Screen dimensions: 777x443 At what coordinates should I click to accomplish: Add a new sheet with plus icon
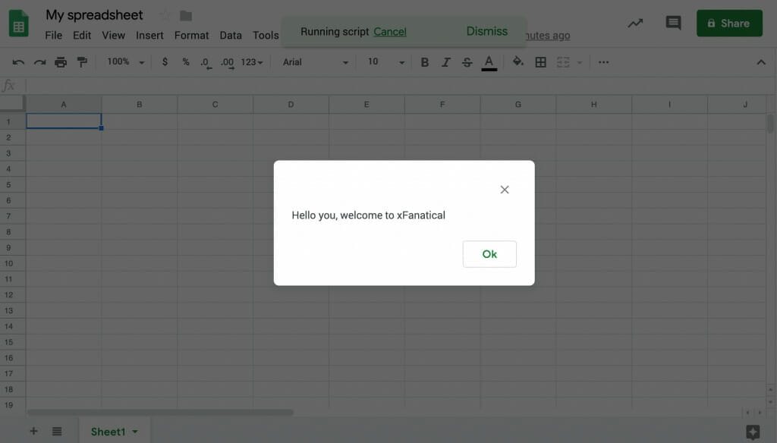(x=33, y=431)
